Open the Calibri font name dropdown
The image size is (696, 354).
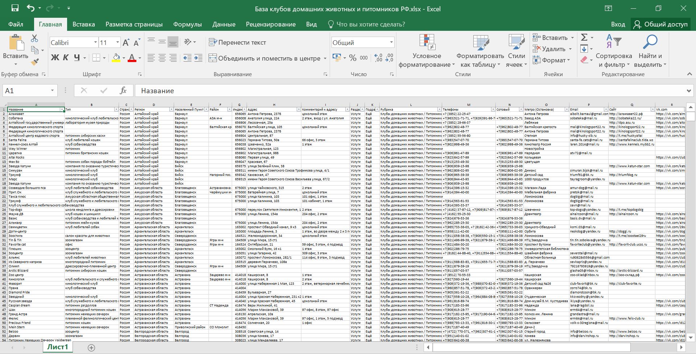click(95, 42)
